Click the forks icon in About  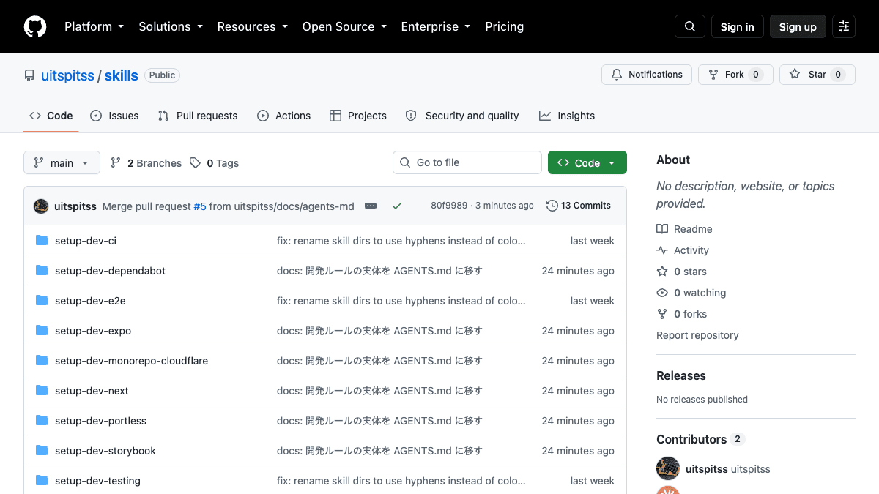point(662,314)
